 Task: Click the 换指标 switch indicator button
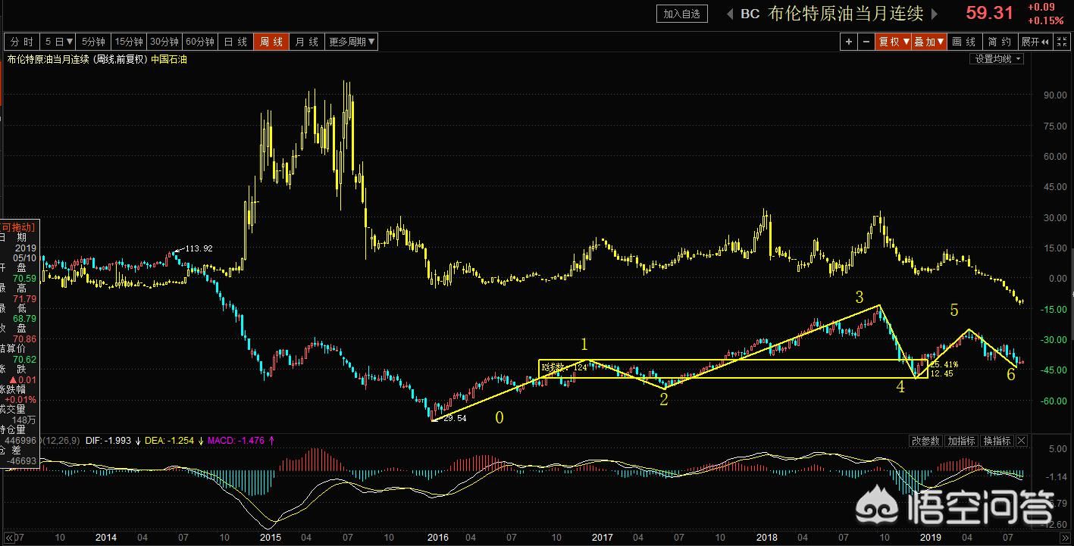click(997, 441)
